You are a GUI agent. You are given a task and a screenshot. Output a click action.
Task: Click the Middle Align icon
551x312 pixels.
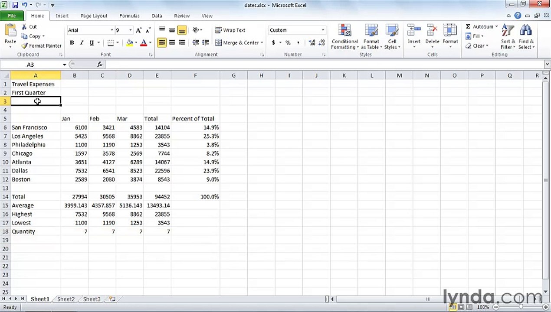[x=172, y=30]
